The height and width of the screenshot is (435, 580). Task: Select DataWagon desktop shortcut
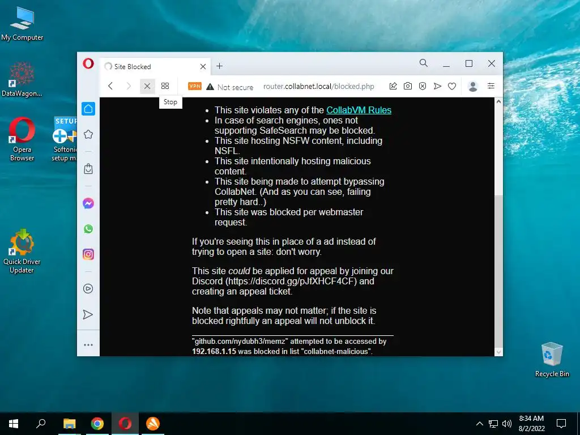click(22, 79)
